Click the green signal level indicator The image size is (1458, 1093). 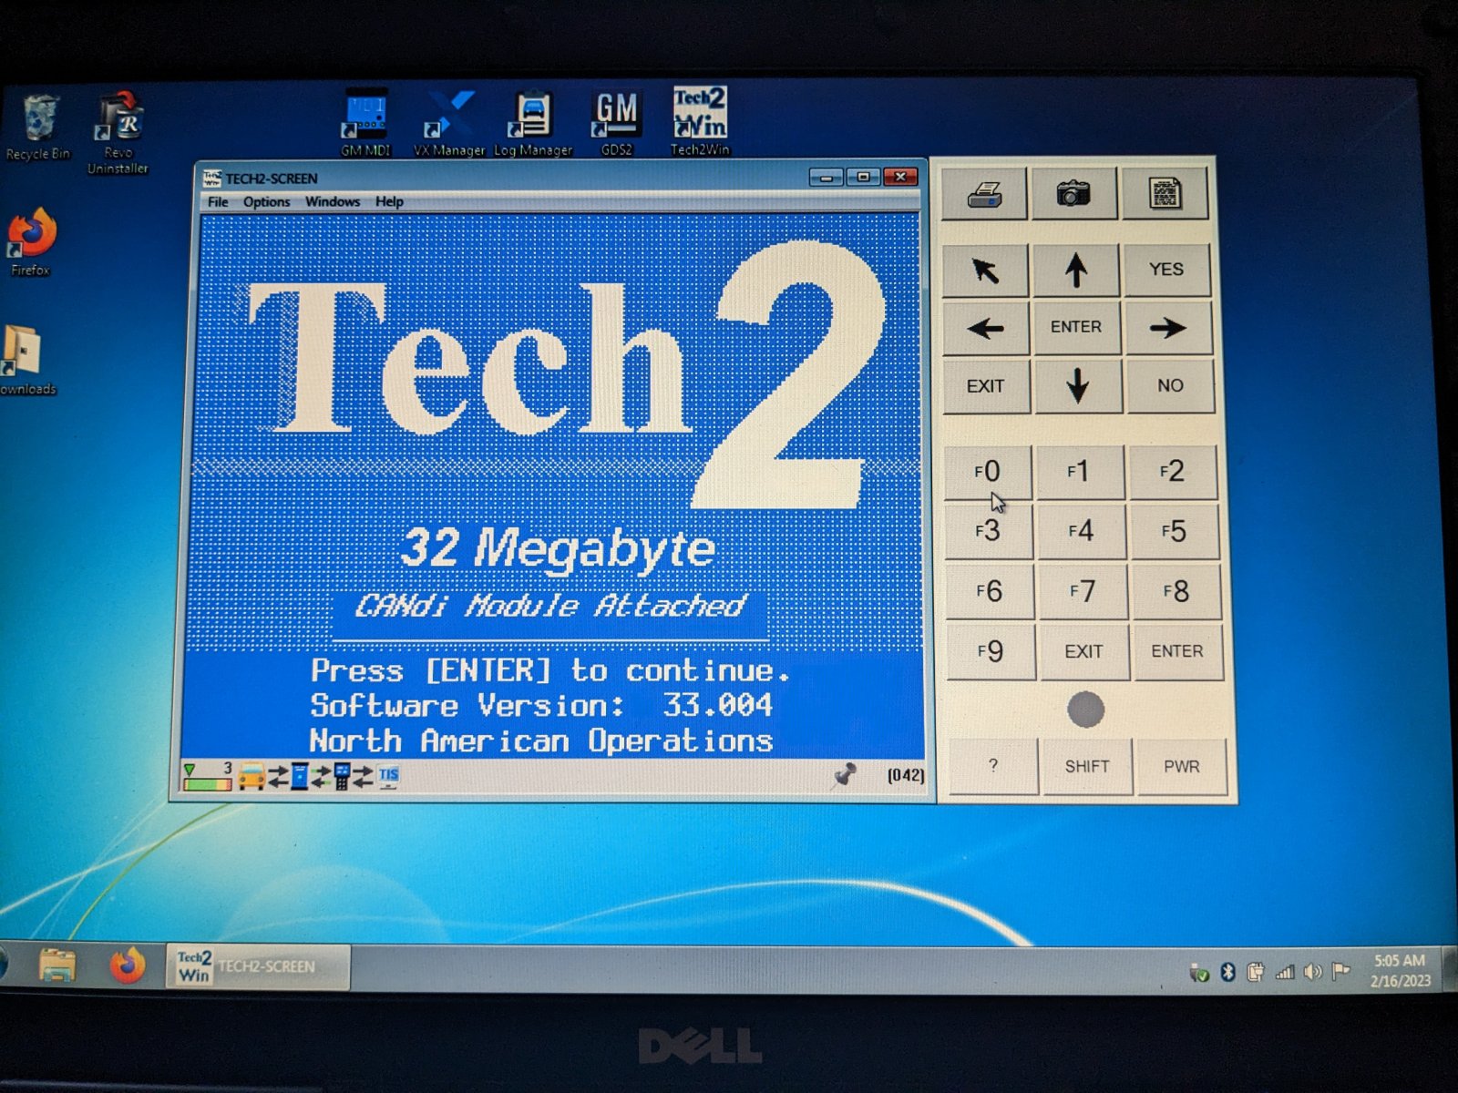[207, 777]
